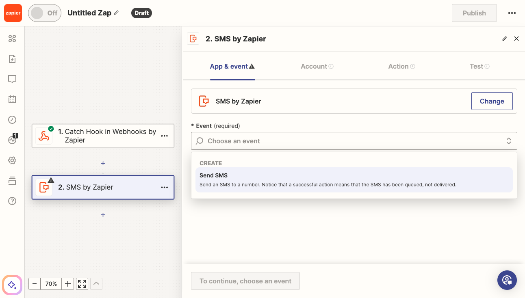Switch to the Action tab
Viewport: 525px width, 298px height.
401,67
